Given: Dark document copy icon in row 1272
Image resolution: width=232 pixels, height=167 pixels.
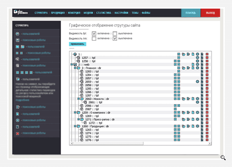Looking at the screenshot, I should tap(202, 123).
